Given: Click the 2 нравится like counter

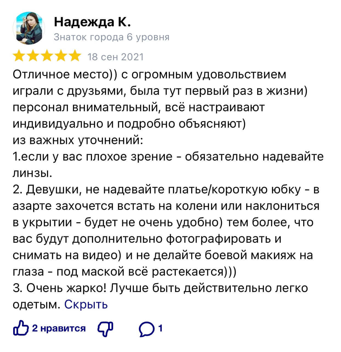Looking at the screenshot, I should click(x=59, y=329).
